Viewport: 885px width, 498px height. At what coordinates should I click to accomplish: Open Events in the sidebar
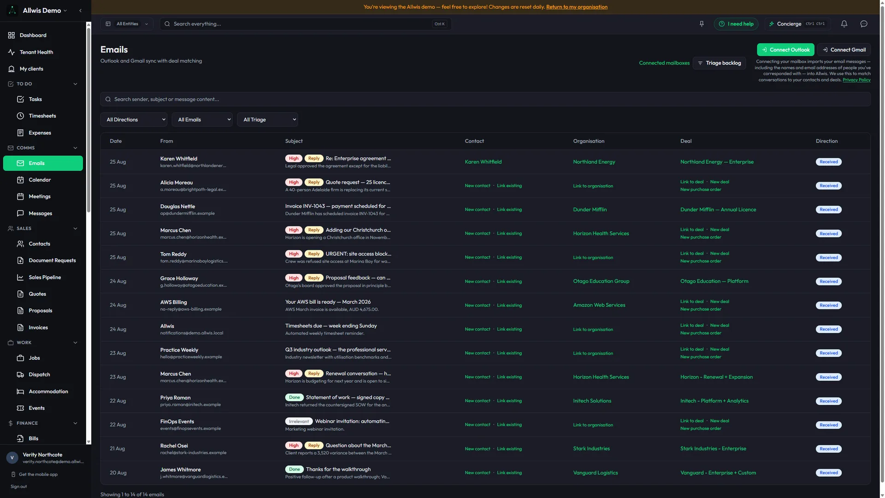[x=43, y=408]
